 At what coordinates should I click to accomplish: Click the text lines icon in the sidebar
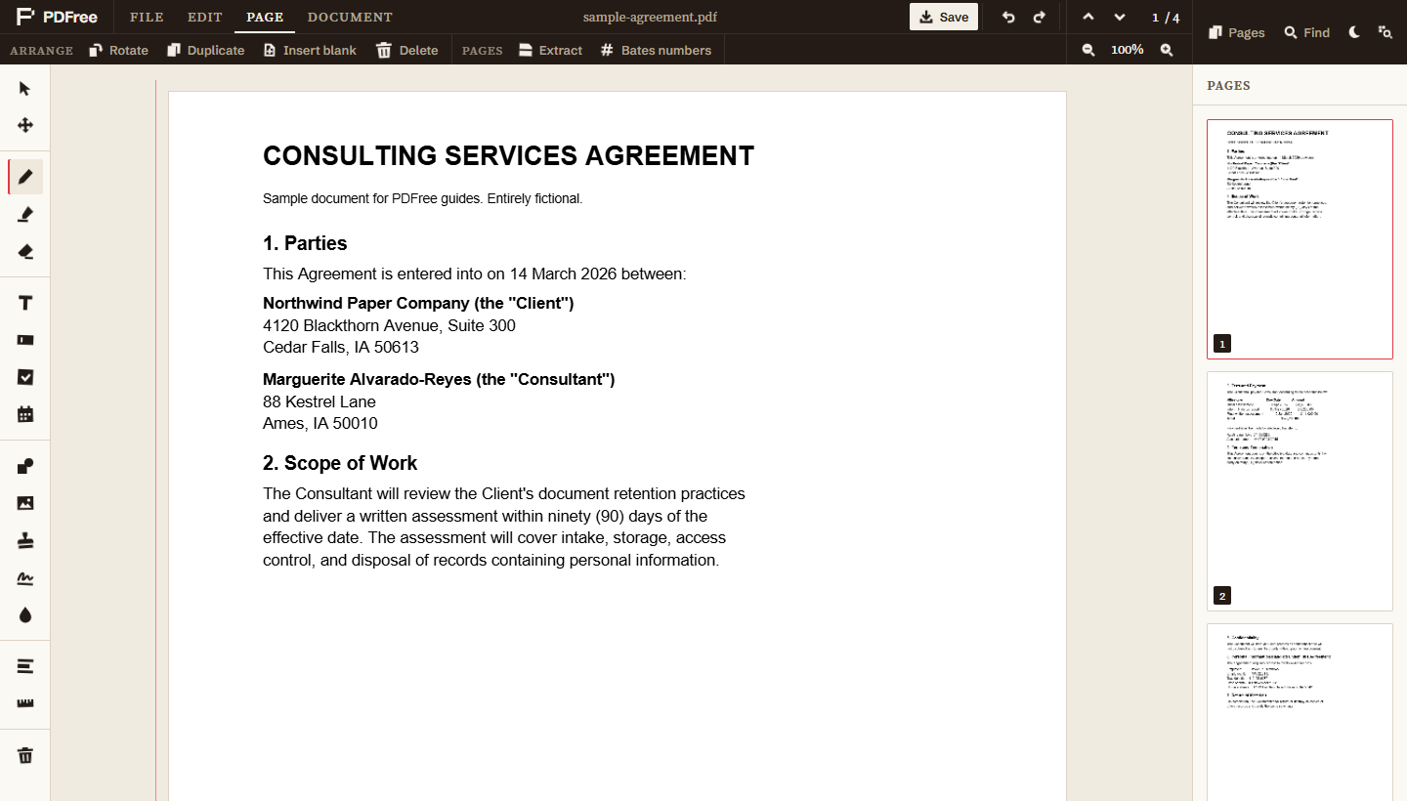click(25, 666)
